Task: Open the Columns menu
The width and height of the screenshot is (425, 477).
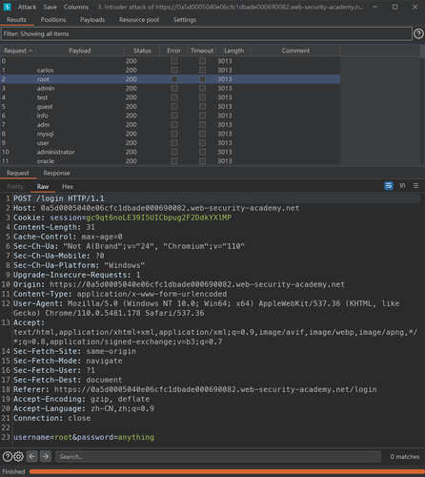Action: point(76,7)
